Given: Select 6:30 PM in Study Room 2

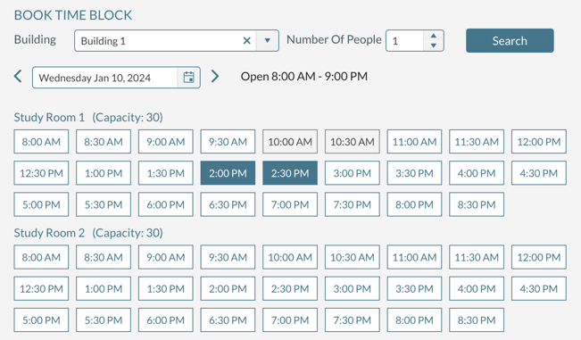Looking at the screenshot, I should pyautogui.click(x=228, y=320).
